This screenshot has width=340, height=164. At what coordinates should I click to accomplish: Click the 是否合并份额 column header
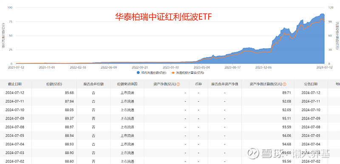point(93,84)
